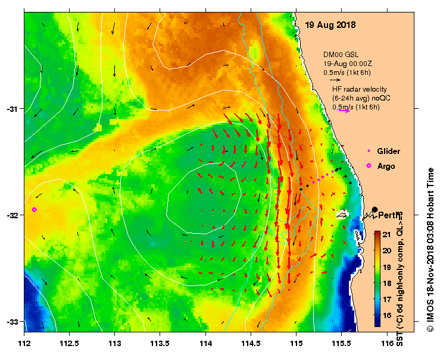Click the dark red top of SST colorbar
The width and height of the screenshot is (440, 352).
(377, 233)
